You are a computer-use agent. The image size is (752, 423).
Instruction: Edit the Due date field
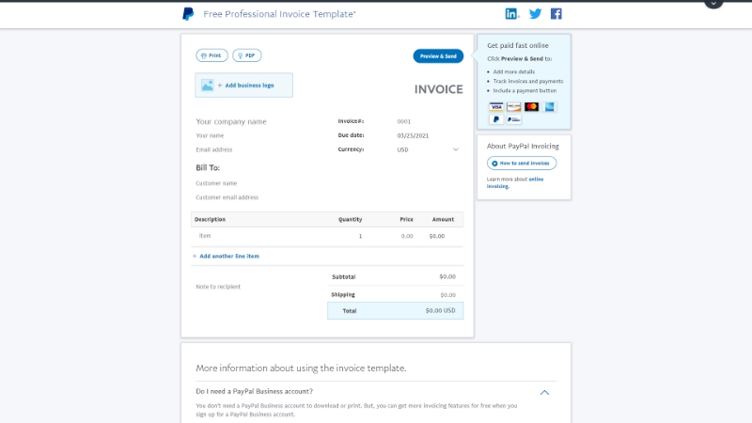click(x=413, y=135)
